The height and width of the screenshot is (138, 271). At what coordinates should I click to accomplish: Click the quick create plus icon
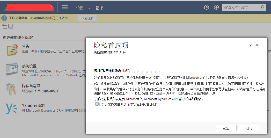click(216, 7)
